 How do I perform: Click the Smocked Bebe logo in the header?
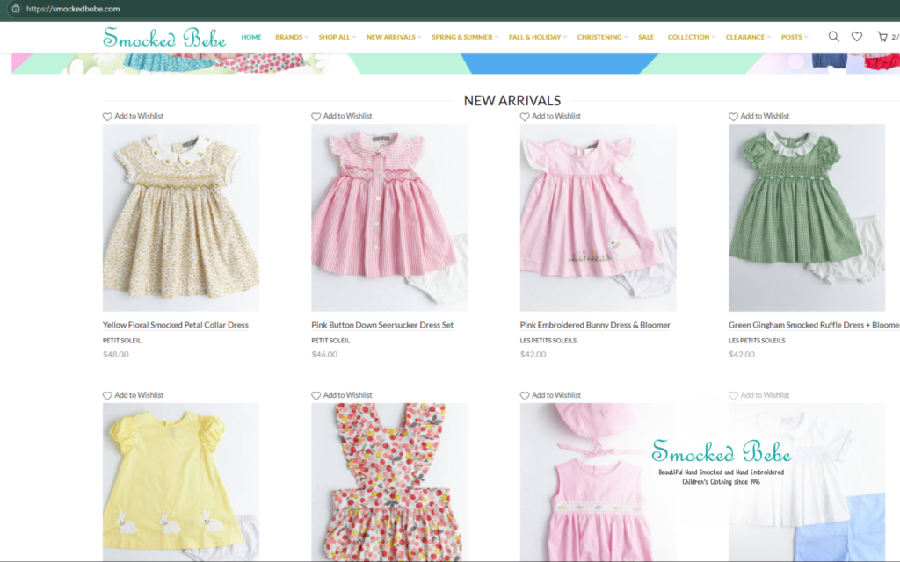pyautogui.click(x=164, y=37)
